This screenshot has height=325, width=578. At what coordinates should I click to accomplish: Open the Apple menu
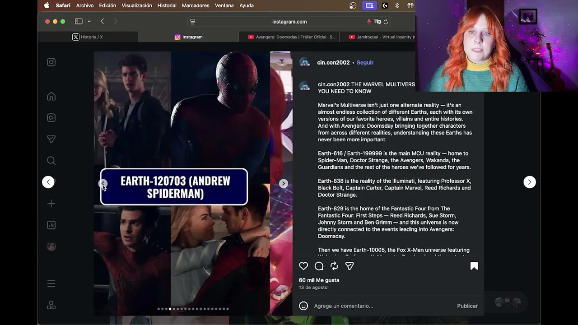pos(47,5)
